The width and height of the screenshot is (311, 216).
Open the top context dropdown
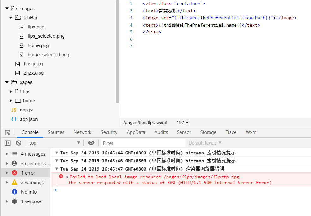click(54, 143)
